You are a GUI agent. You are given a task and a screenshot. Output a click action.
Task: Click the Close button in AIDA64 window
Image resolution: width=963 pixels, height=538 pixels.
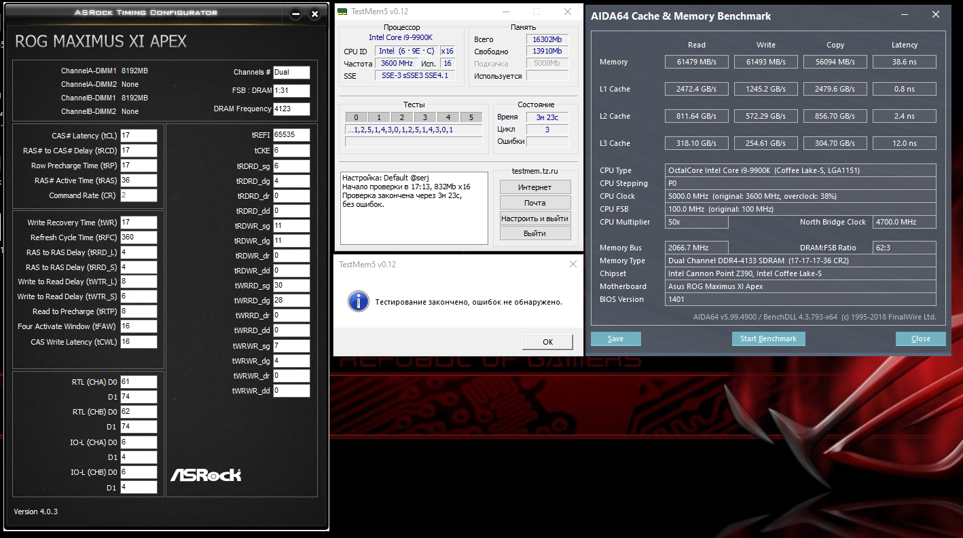[921, 339]
